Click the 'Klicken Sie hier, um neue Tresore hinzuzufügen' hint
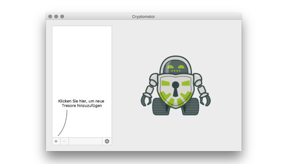293x164 pixels. (81, 103)
